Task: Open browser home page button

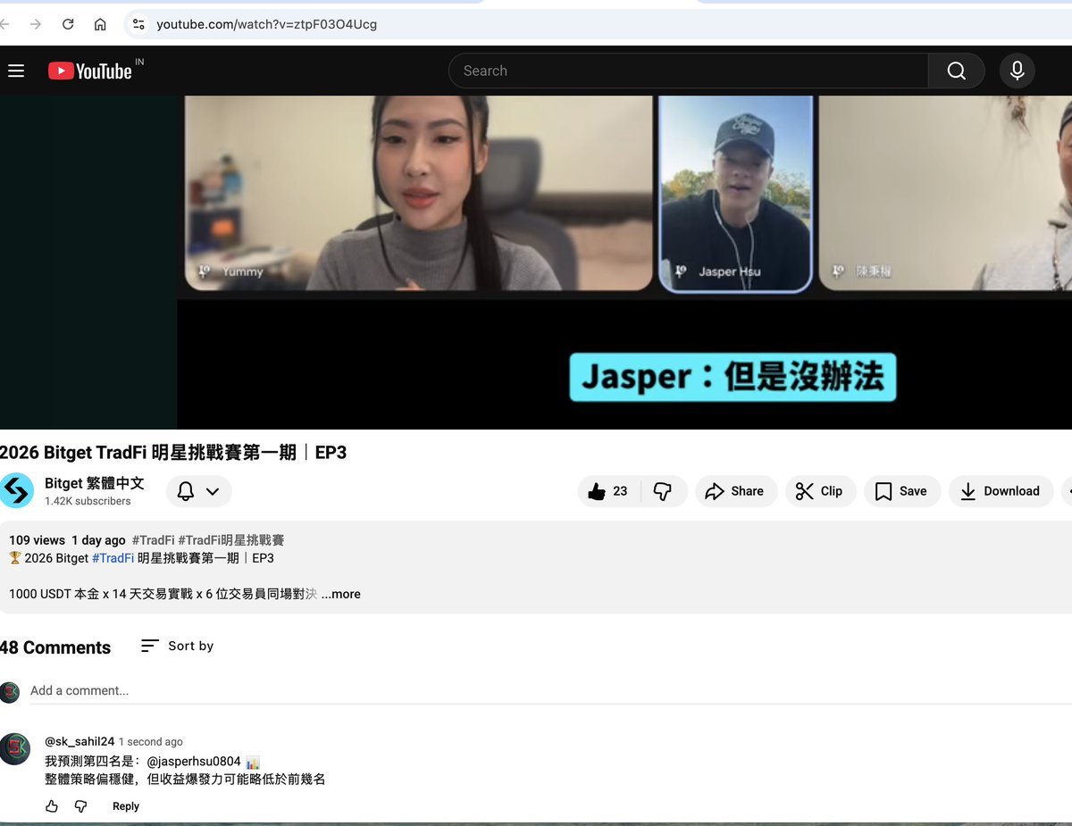Action: (100, 24)
